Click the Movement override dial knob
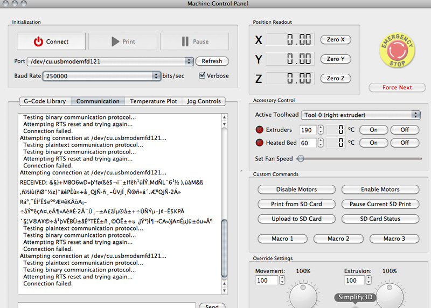The image size is (431, 308). click(x=303, y=296)
